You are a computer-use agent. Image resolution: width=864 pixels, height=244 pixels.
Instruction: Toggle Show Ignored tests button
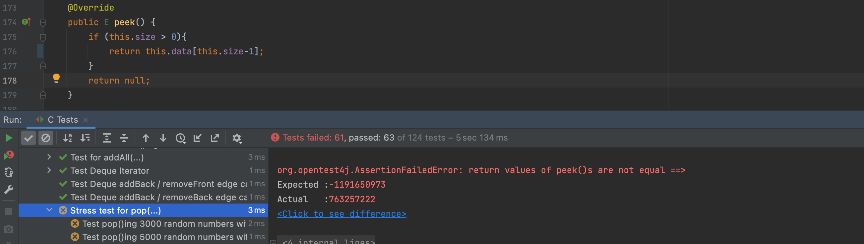(46, 138)
